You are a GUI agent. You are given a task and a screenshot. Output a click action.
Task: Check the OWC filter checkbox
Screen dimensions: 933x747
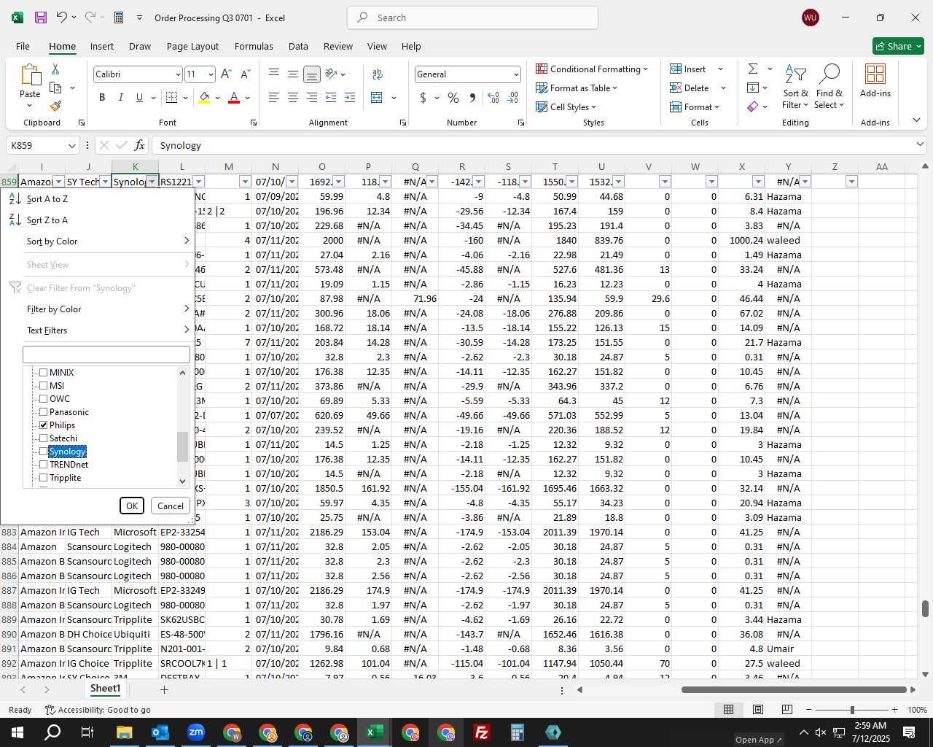[x=44, y=398]
